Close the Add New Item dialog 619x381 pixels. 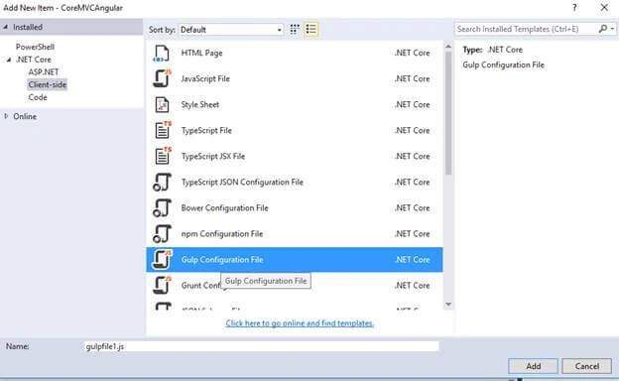click(x=604, y=8)
